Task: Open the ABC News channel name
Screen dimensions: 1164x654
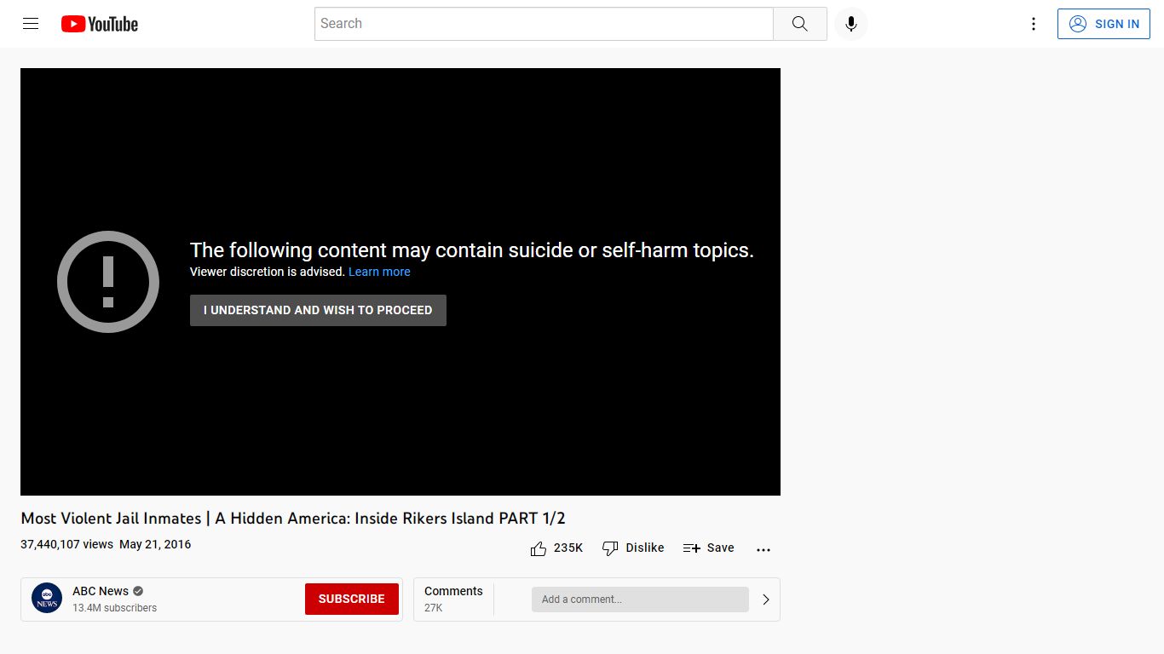Action: coord(101,591)
